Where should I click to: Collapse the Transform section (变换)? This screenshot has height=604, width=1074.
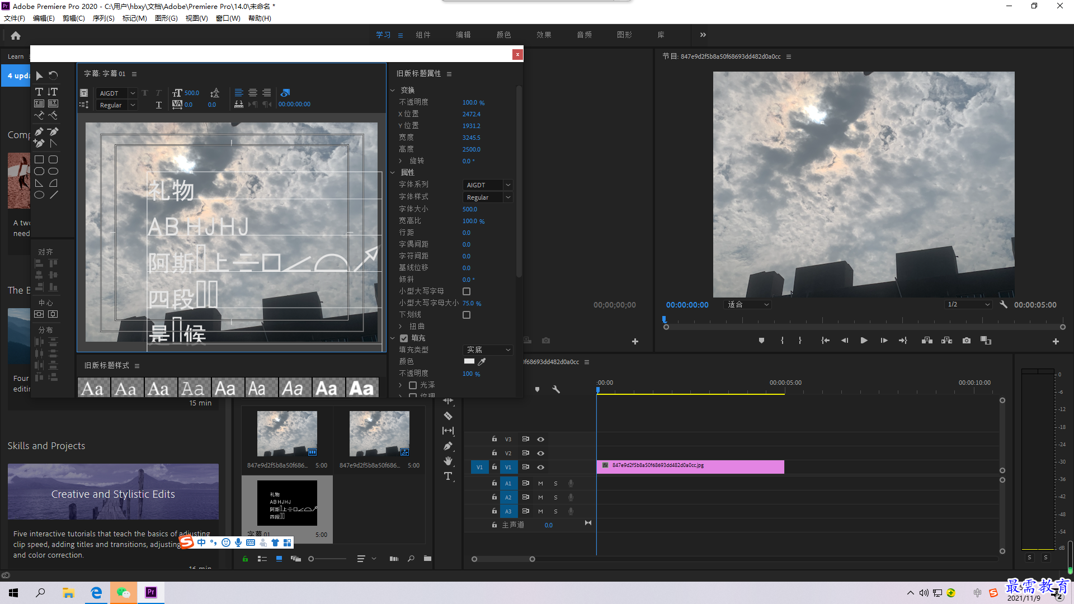coord(393,91)
